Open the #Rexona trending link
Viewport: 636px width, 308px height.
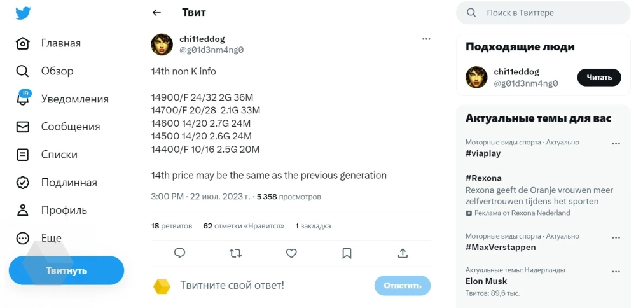point(483,178)
